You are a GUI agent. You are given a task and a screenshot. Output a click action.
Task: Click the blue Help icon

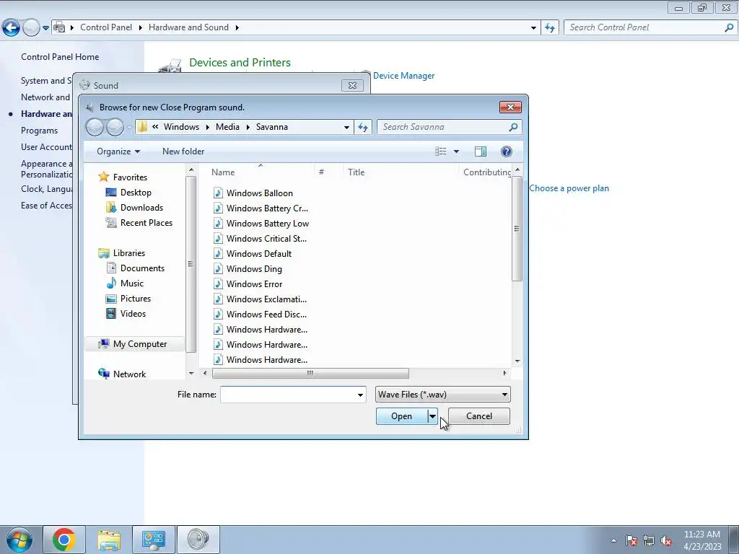506,151
